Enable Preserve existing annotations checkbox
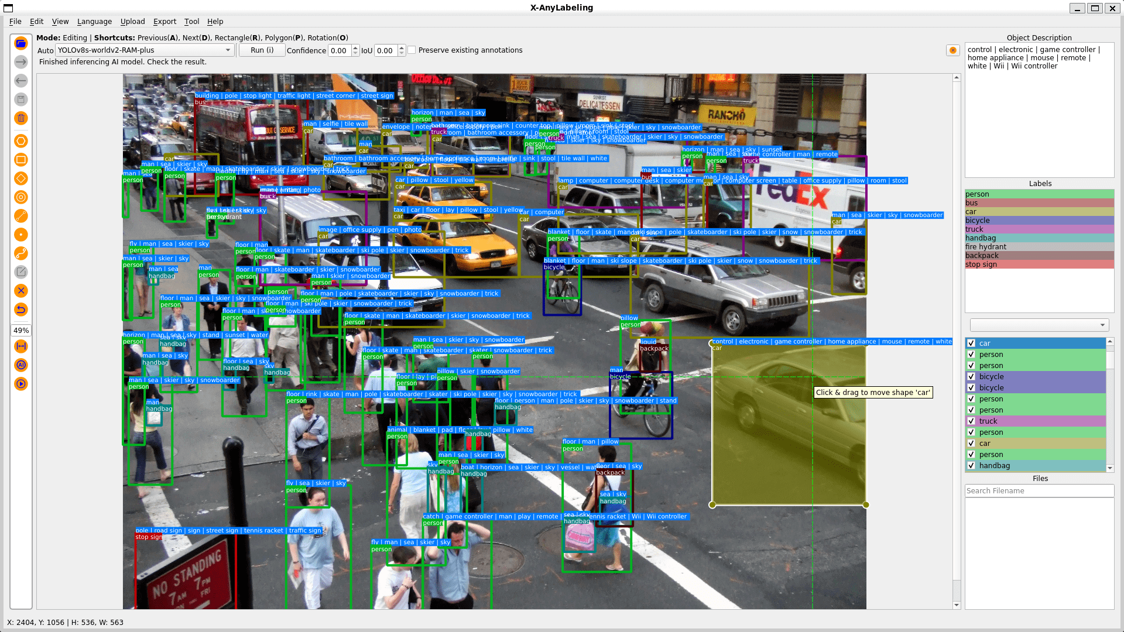Image resolution: width=1124 pixels, height=632 pixels. coord(412,50)
